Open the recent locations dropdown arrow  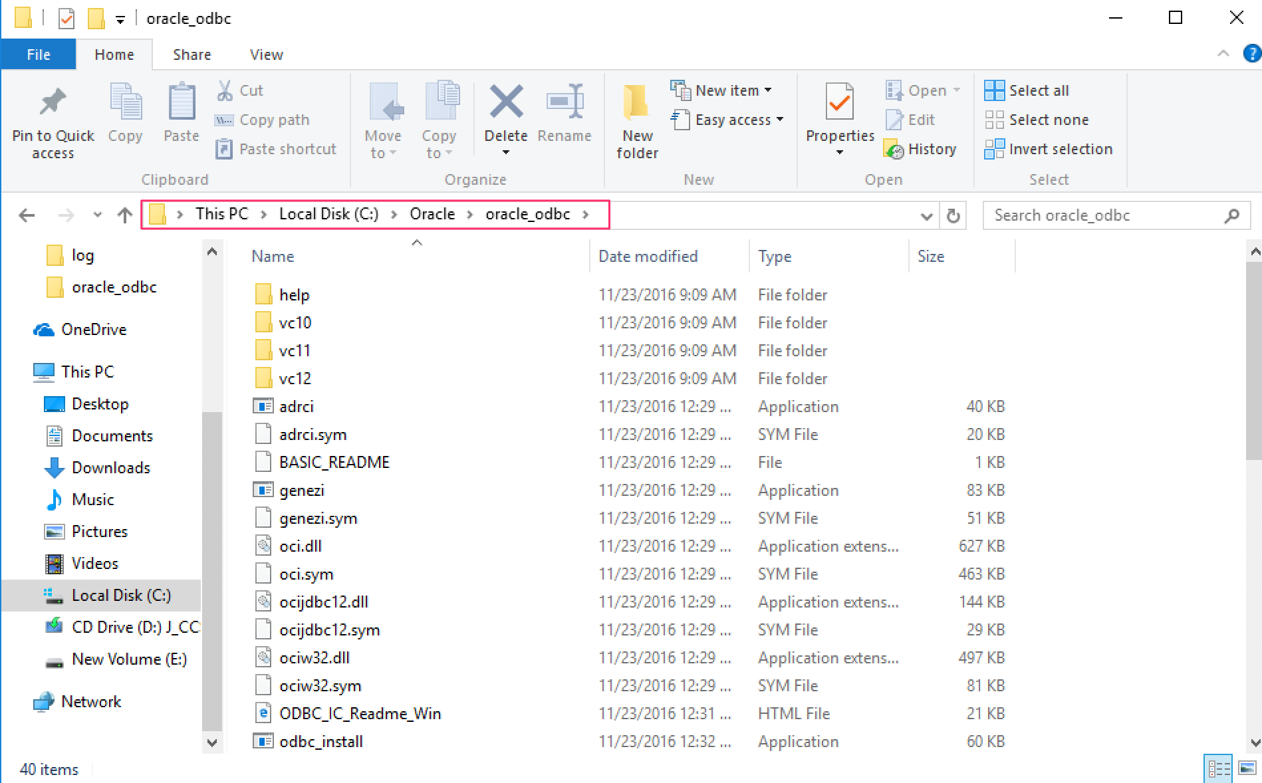pos(98,215)
